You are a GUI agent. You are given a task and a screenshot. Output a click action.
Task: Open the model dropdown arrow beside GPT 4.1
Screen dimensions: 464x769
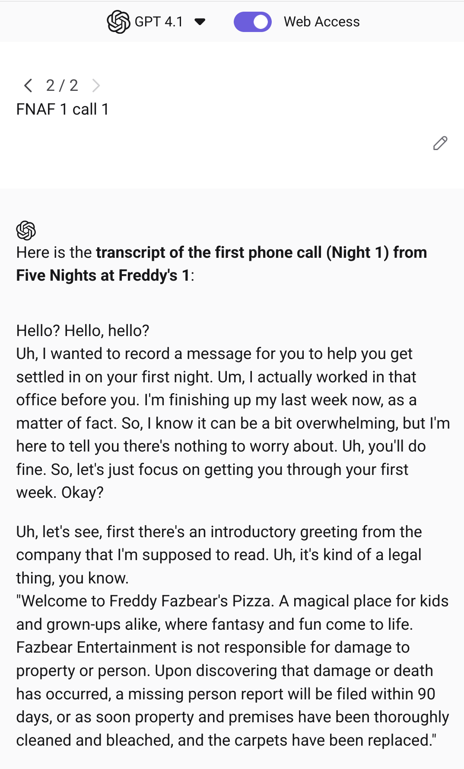[x=200, y=22]
